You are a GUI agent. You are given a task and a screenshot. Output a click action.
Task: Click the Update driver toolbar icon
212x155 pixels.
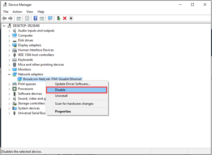point(59,18)
